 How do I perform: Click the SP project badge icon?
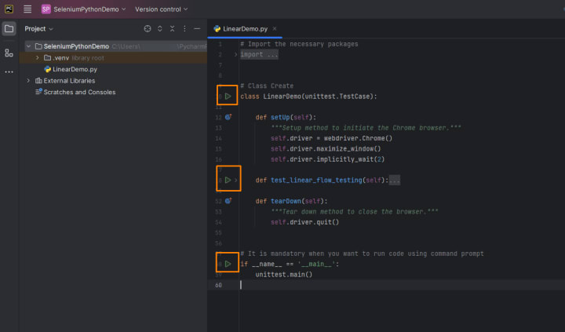coord(46,9)
